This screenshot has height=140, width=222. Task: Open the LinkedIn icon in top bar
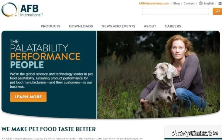coord(220,3)
